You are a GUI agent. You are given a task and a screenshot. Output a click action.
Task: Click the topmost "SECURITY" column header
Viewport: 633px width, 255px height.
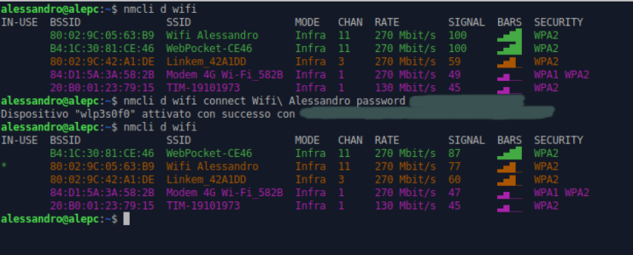pos(558,22)
